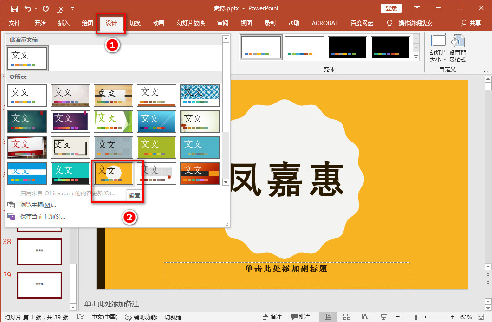The height and width of the screenshot is (322, 492).
Task: Open the ACROBAT ribbon tab
Action: (x=324, y=23)
